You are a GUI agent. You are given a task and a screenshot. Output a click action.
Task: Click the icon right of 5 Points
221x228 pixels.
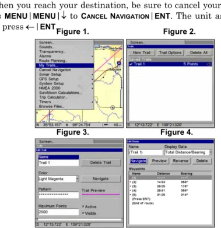tap(209, 64)
